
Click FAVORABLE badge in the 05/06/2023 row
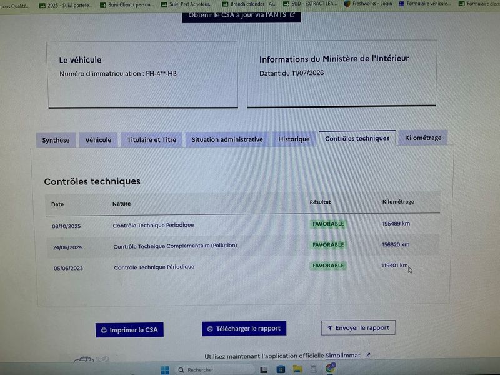328,266
